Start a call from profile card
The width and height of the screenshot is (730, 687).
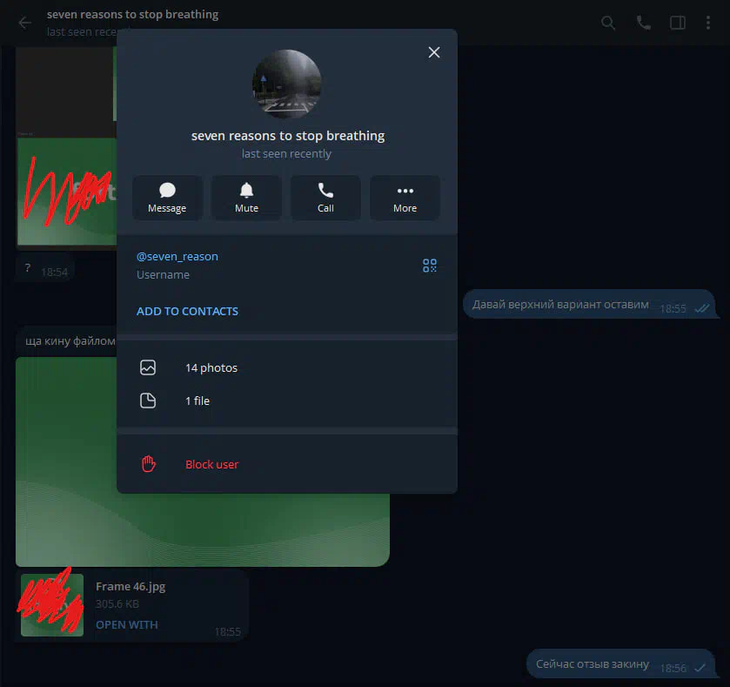point(325,198)
